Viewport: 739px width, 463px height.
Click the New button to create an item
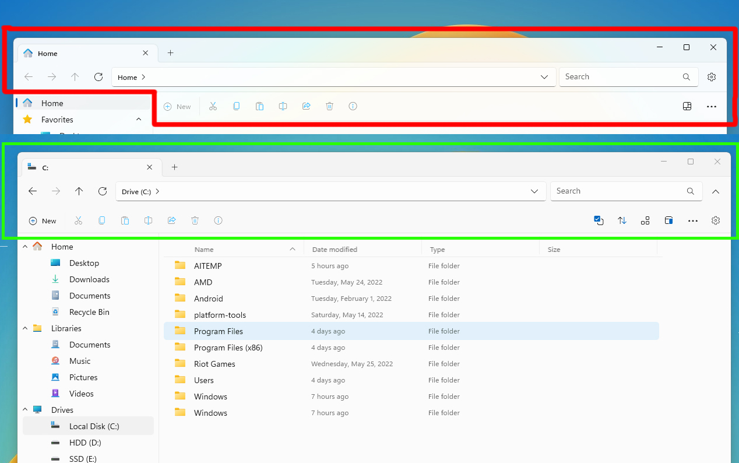coord(42,220)
